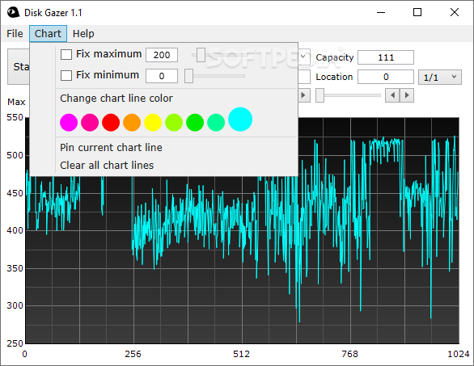This screenshot has height=366, width=474.
Task: Pick red chart line color
Action: click(x=111, y=123)
